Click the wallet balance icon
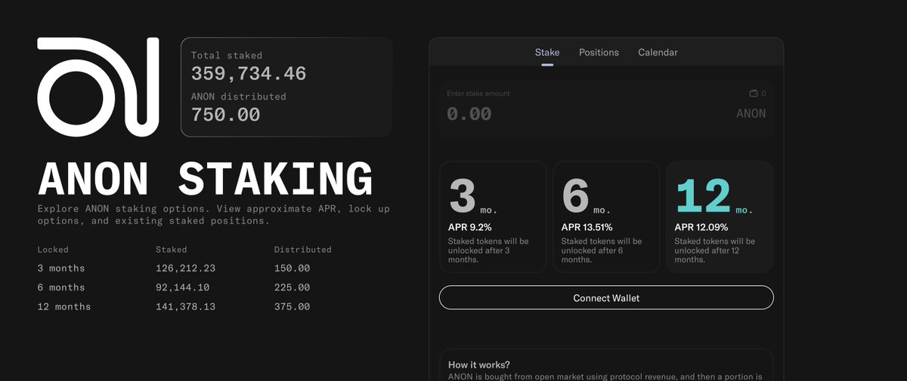This screenshot has height=381, width=907. pos(754,94)
